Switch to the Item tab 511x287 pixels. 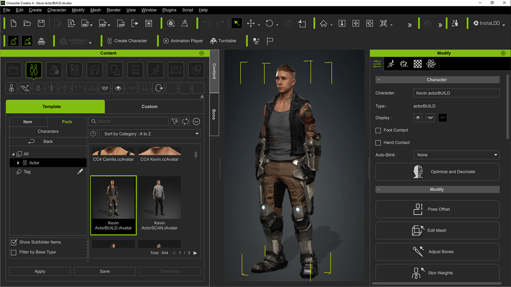tap(28, 122)
